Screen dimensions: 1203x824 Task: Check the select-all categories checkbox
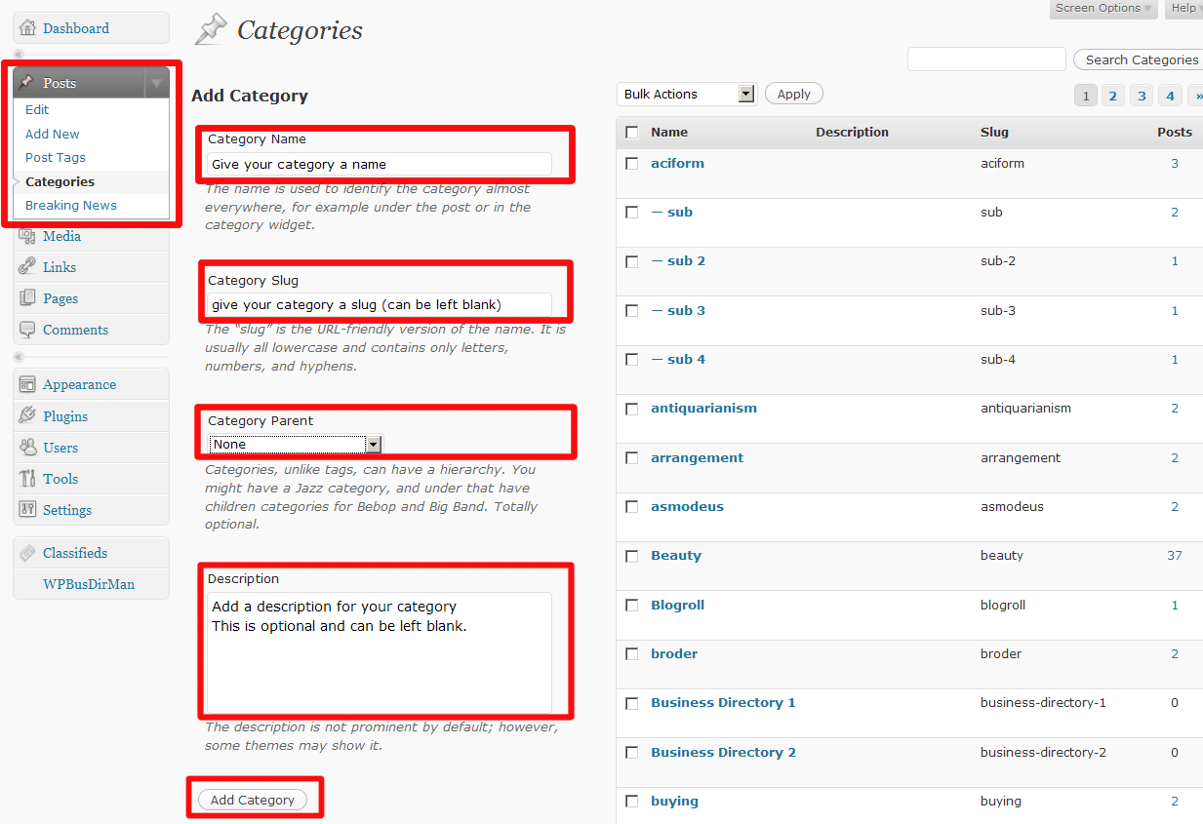pos(631,132)
